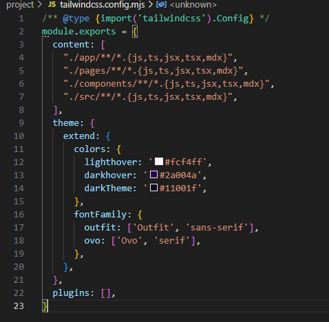
Task: Click the 'Outfit' string on line 17
Action: click(153, 228)
